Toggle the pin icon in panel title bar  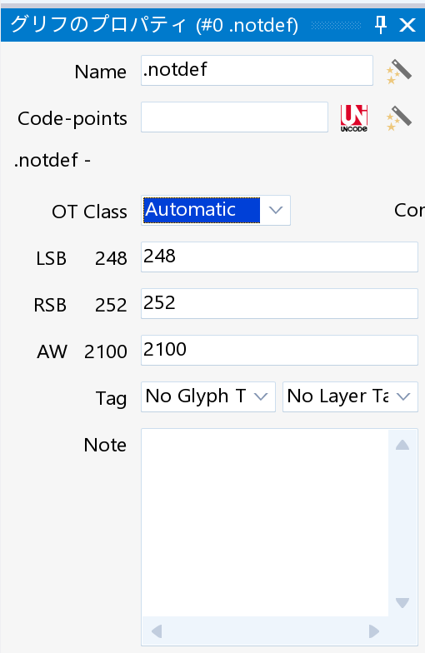tap(380, 25)
